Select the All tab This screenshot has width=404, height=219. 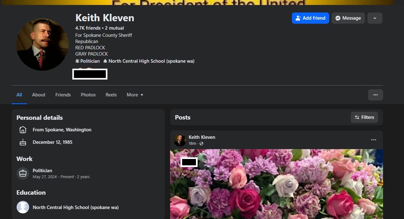point(19,95)
